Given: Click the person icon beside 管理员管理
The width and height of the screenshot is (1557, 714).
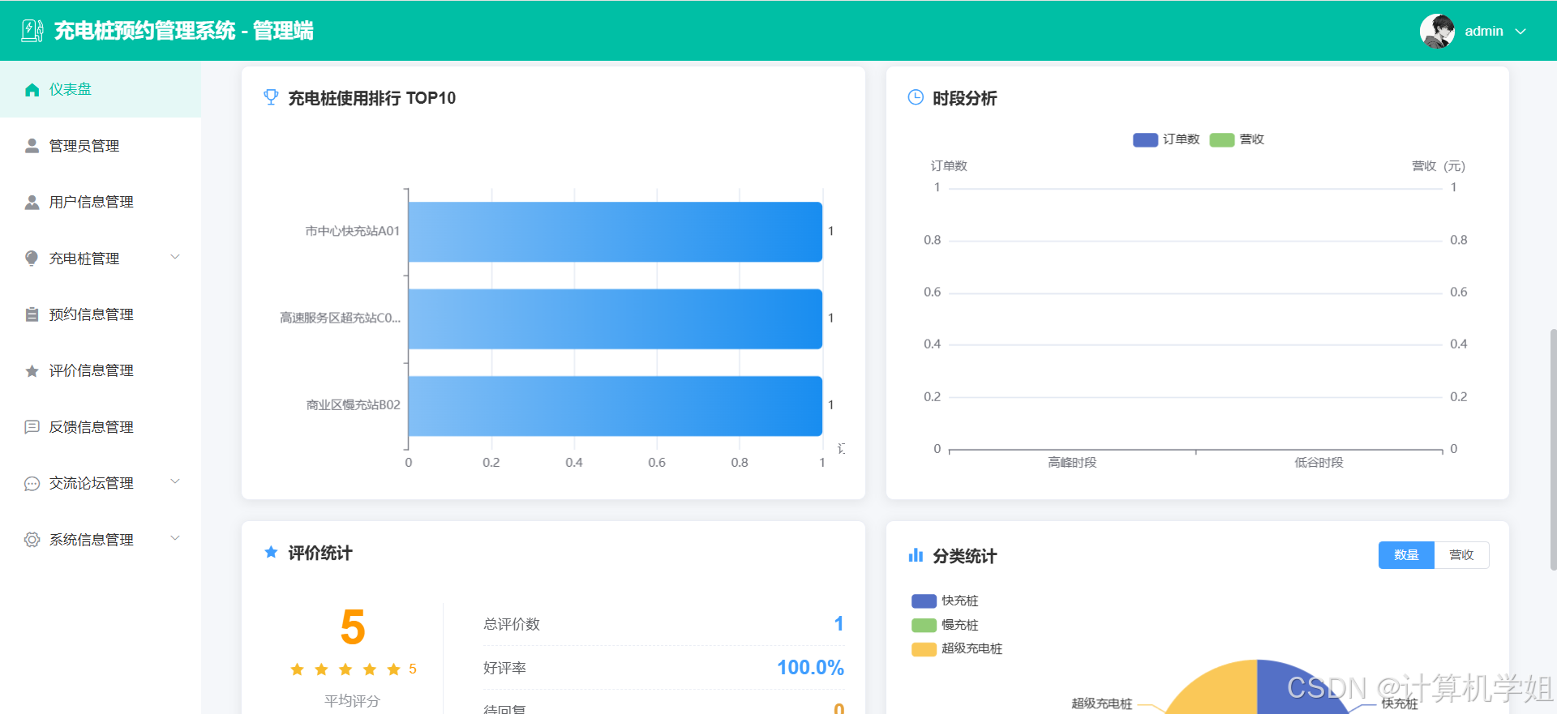Looking at the screenshot, I should tap(32, 146).
